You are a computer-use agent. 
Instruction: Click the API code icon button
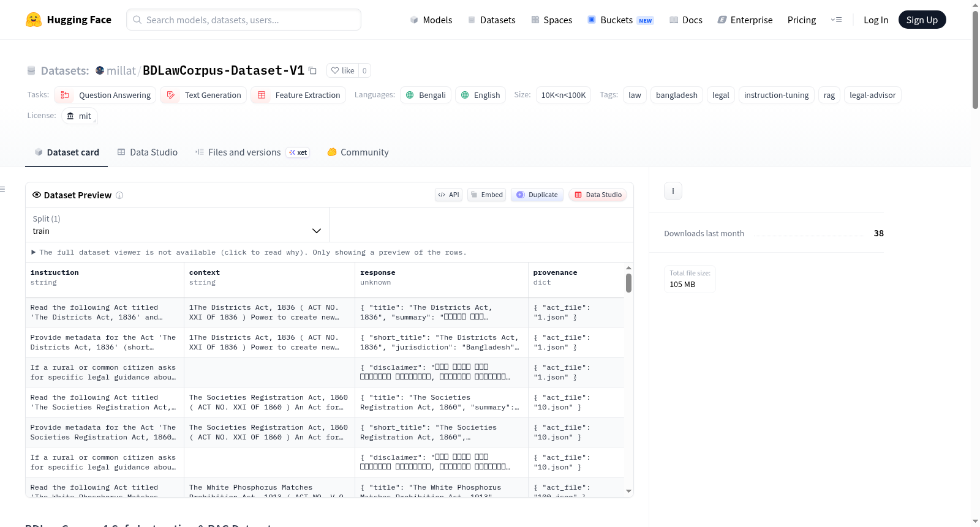[448, 195]
